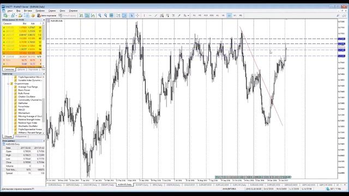The image size is (349, 196).
Task: Open the Profiles toolbar icon
Action: coord(13,15)
